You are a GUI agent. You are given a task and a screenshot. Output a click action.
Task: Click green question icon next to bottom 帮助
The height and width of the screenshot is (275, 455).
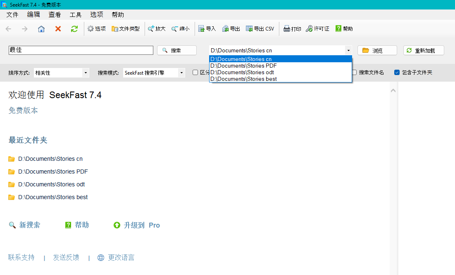click(x=68, y=225)
